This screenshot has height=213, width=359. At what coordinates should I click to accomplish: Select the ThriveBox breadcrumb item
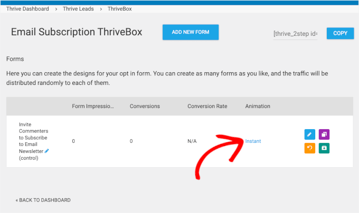tap(120, 9)
